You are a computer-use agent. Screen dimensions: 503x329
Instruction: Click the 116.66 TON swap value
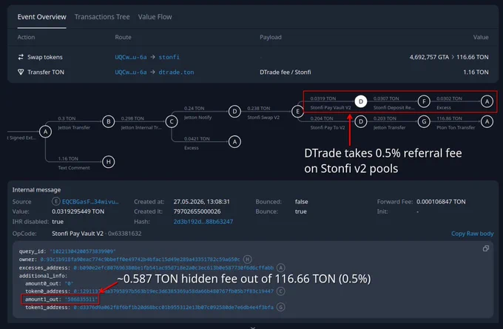pyautogui.click(x=472, y=57)
